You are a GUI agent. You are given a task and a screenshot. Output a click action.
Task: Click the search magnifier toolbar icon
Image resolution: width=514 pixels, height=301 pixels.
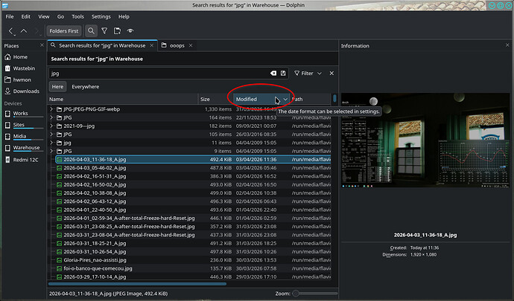(x=91, y=31)
